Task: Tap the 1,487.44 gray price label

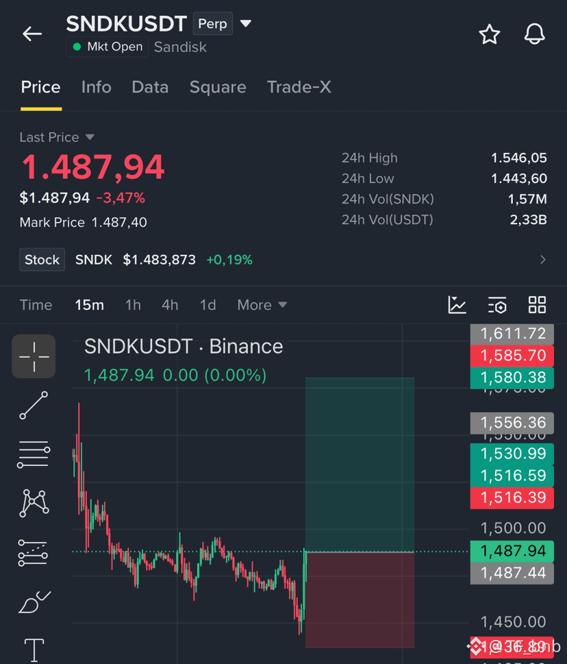Action: point(512,574)
